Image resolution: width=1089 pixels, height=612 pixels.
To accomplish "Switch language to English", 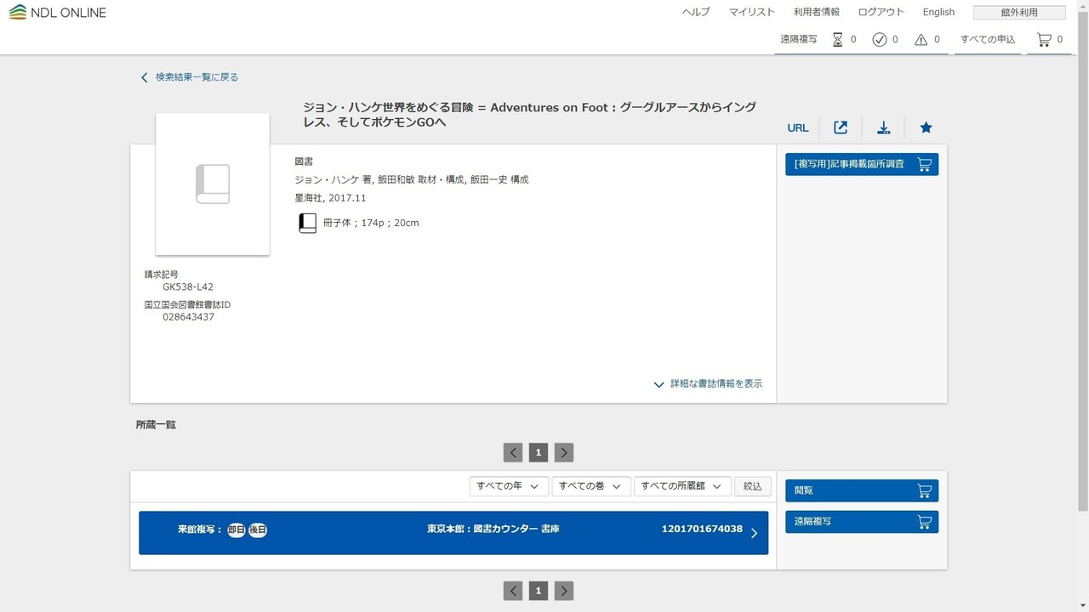I will [938, 12].
